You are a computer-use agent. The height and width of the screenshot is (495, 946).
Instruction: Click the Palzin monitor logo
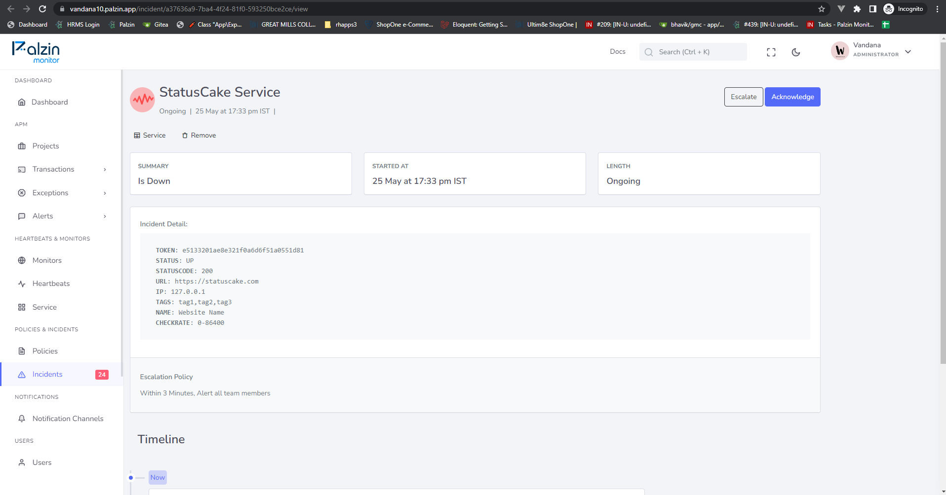36,52
